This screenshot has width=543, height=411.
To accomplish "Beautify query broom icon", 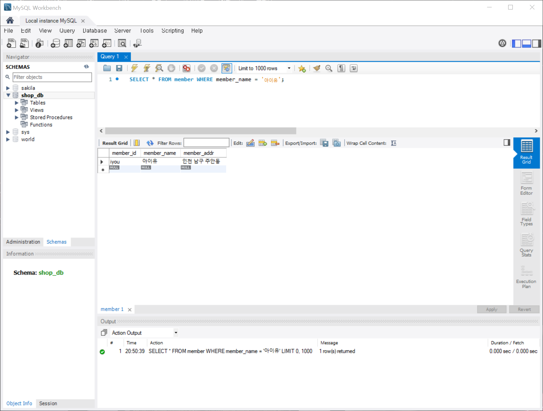I will pyautogui.click(x=317, y=68).
